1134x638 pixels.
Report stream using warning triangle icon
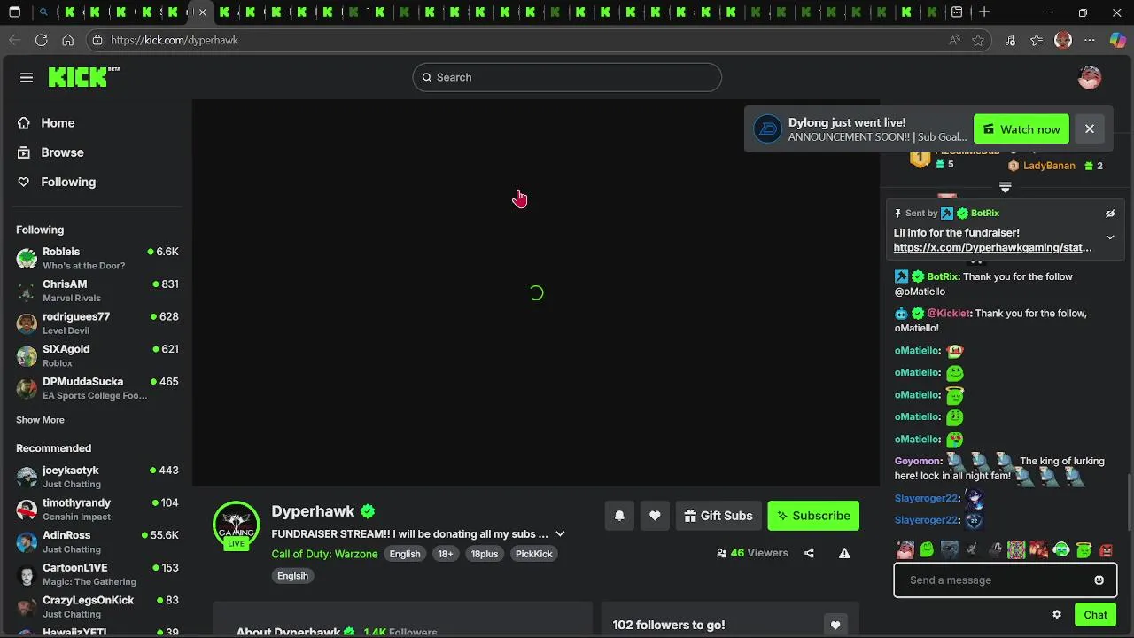click(x=844, y=553)
